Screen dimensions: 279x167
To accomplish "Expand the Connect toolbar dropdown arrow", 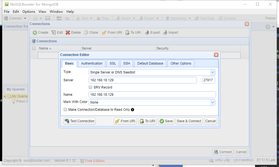I will point(25,18).
